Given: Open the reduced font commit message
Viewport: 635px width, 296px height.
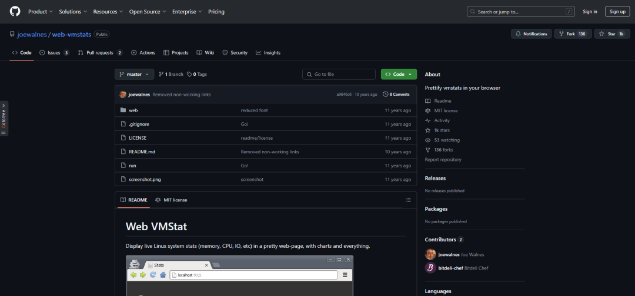Looking at the screenshot, I should pos(255,110).
